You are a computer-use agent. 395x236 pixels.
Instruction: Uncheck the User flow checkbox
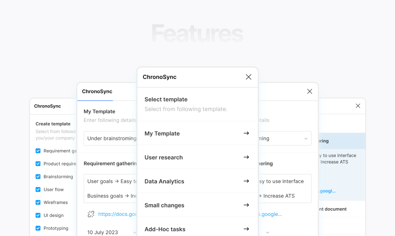click(38, 189)
